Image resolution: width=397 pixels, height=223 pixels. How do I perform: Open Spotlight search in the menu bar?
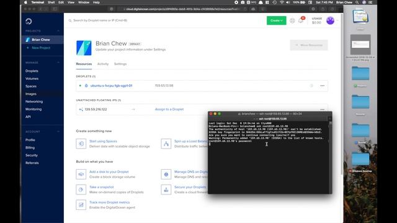357,2
